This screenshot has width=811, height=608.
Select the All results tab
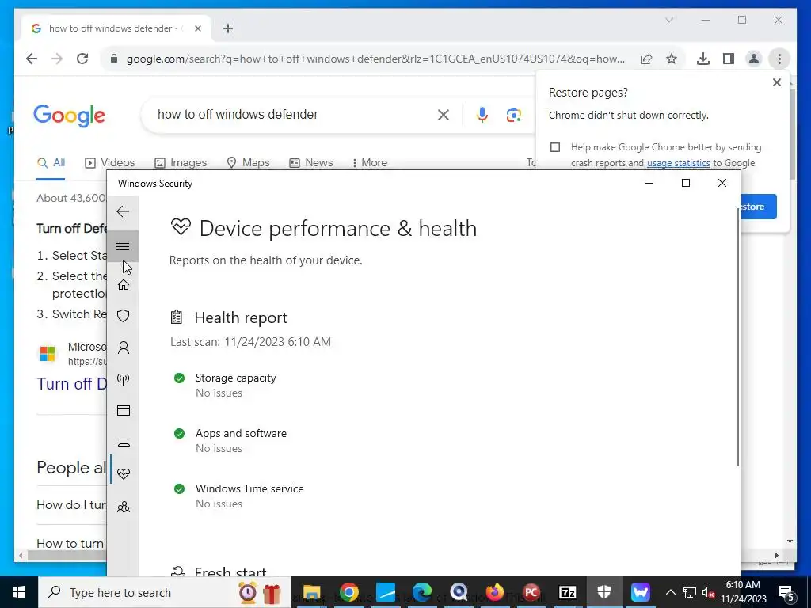coord(51,163)
